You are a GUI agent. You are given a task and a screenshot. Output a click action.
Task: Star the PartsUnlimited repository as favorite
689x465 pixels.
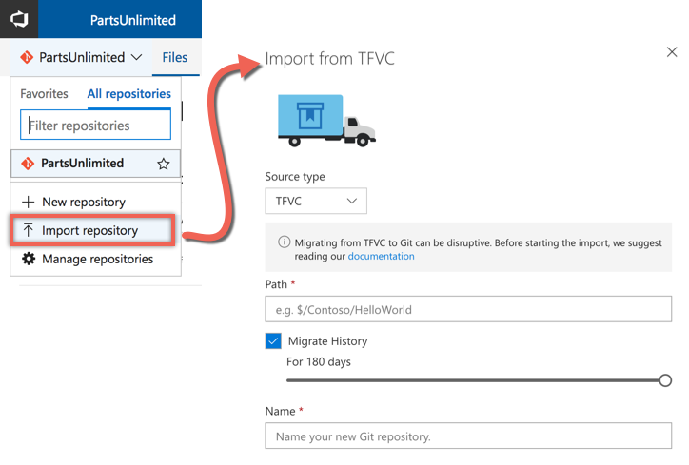164,164
